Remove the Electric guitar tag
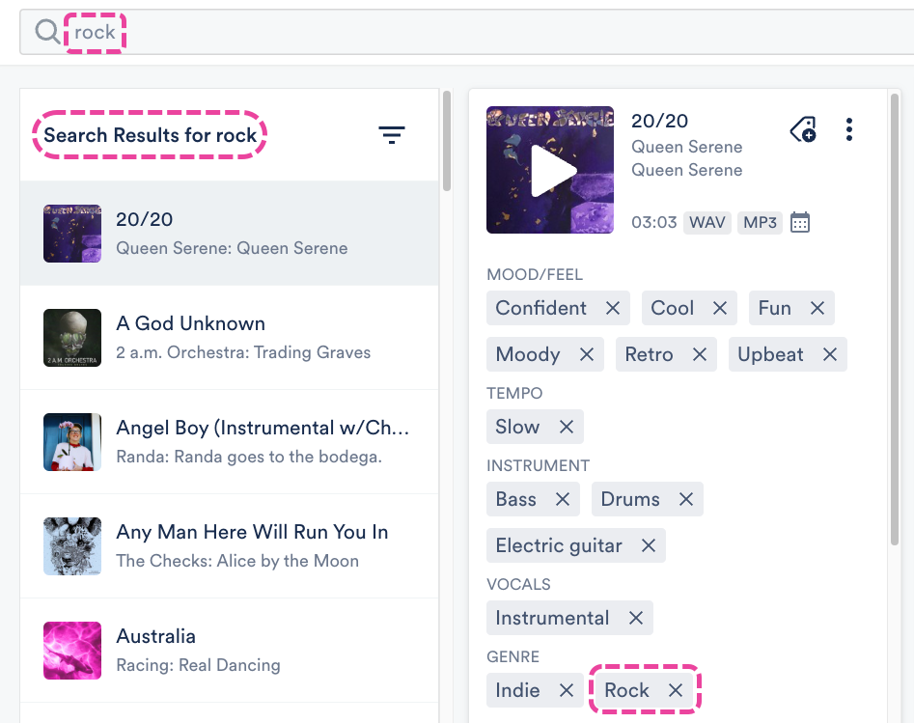The image size is (914, 723). [649, 545]
